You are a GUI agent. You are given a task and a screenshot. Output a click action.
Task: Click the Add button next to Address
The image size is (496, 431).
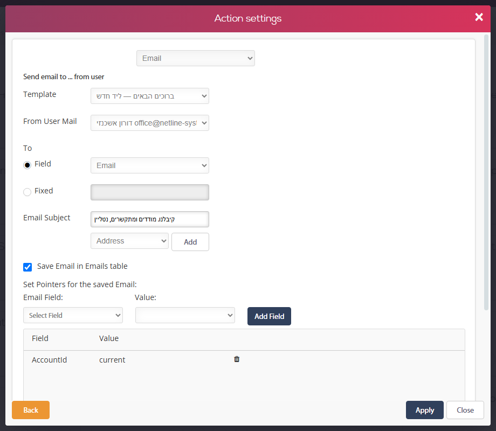(190, 242)
